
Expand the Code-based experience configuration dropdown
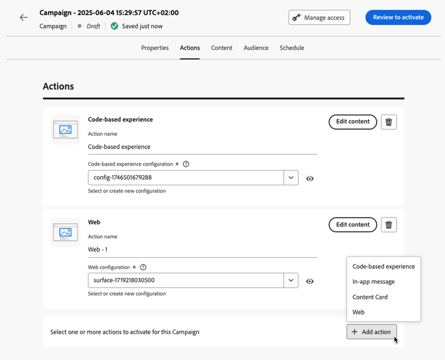tap(291, 178)
